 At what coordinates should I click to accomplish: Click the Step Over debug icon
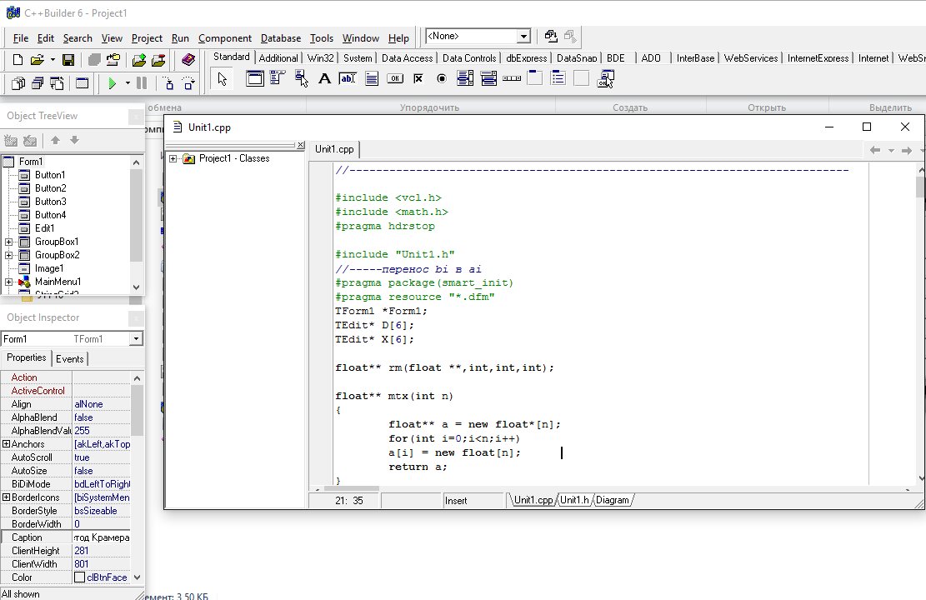pyautogui.click(x=188, y=83)
